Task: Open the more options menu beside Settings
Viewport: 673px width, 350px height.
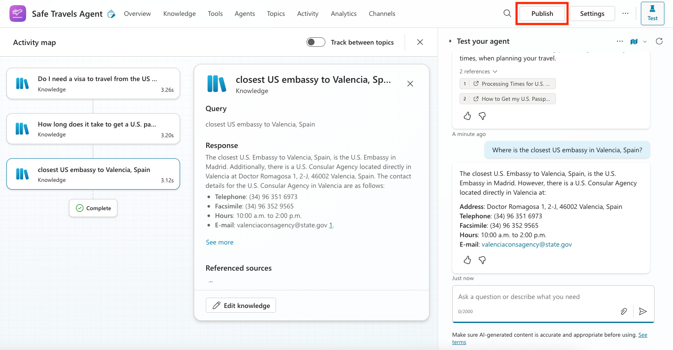Action: pyautogui.click(x=625, y=13)
